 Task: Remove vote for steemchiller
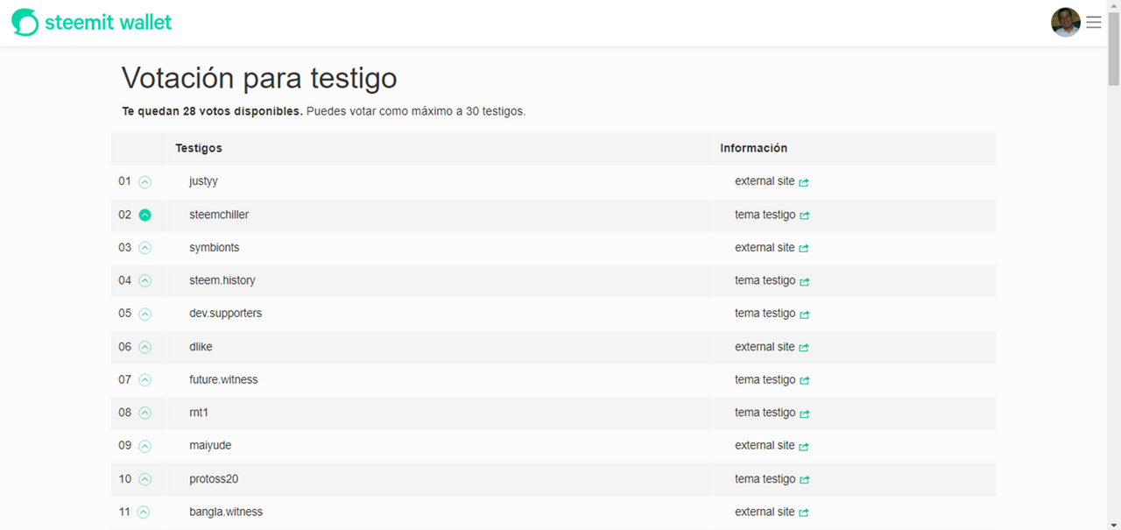point(145,215)
